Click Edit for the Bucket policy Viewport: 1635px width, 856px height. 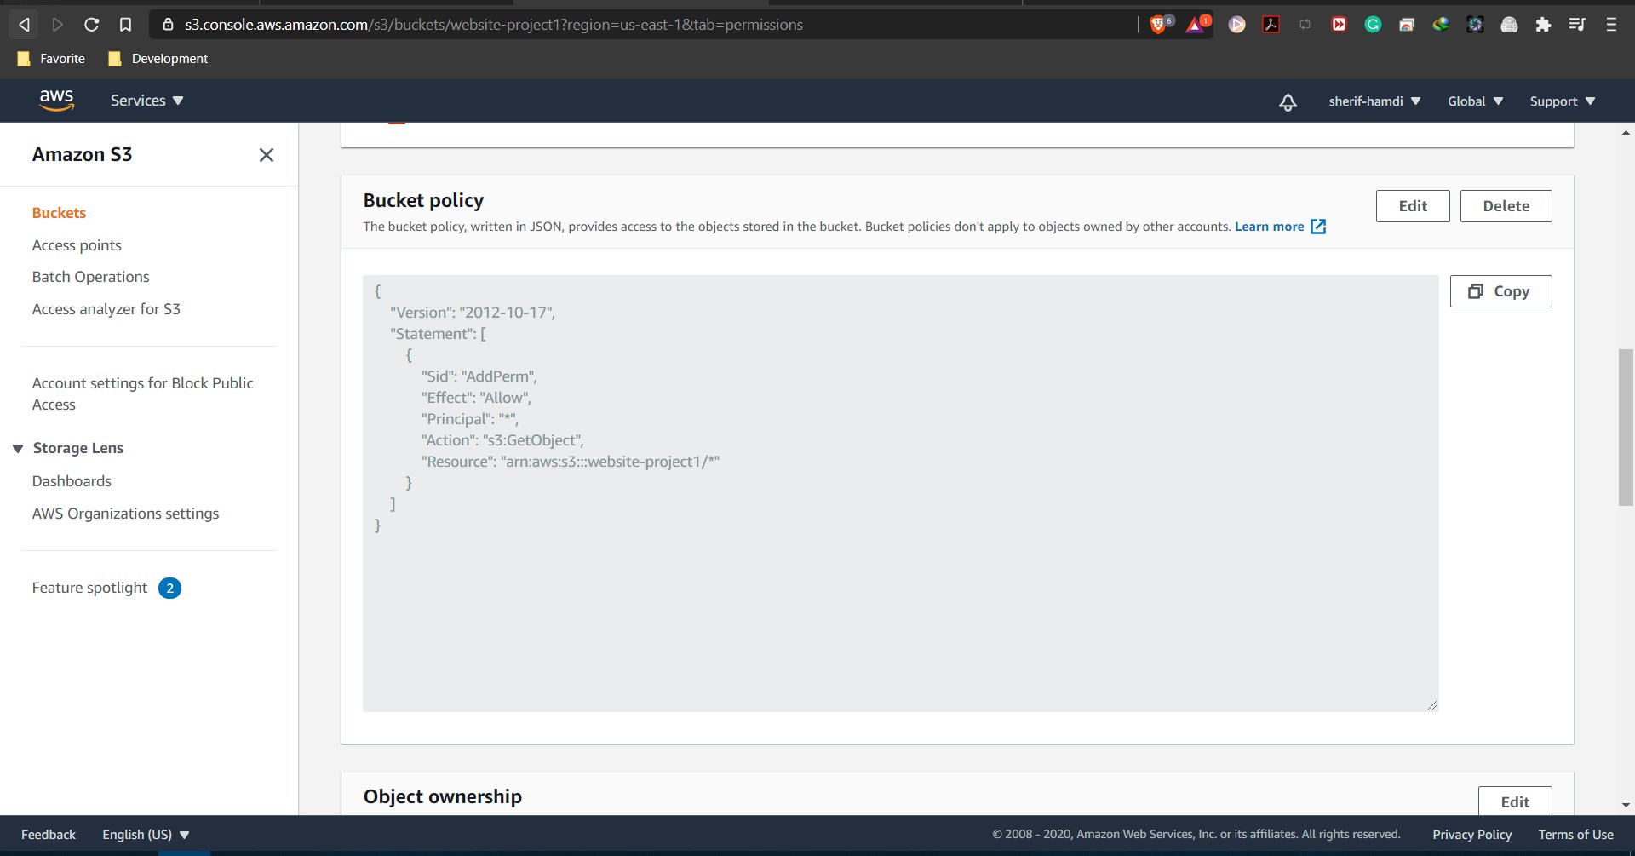point(1413,205)
